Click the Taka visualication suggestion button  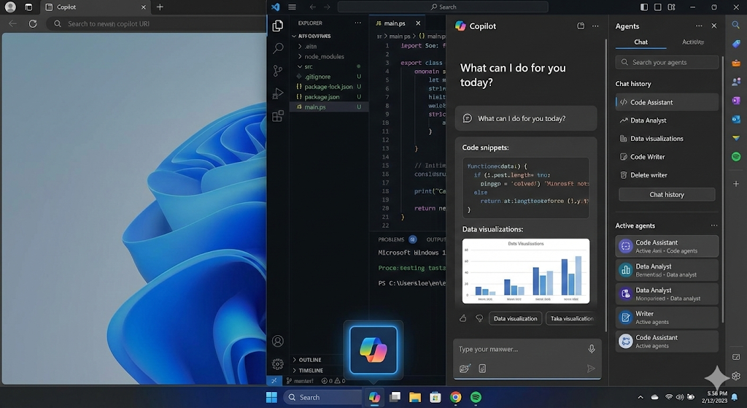[x=572, y=318]
